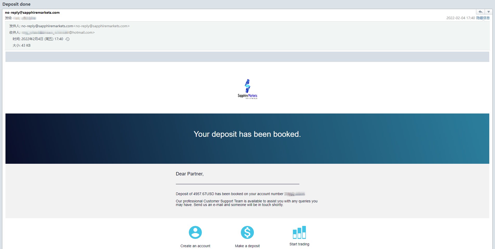
Task: Open the Start trading link
Action: pos(299,244)
